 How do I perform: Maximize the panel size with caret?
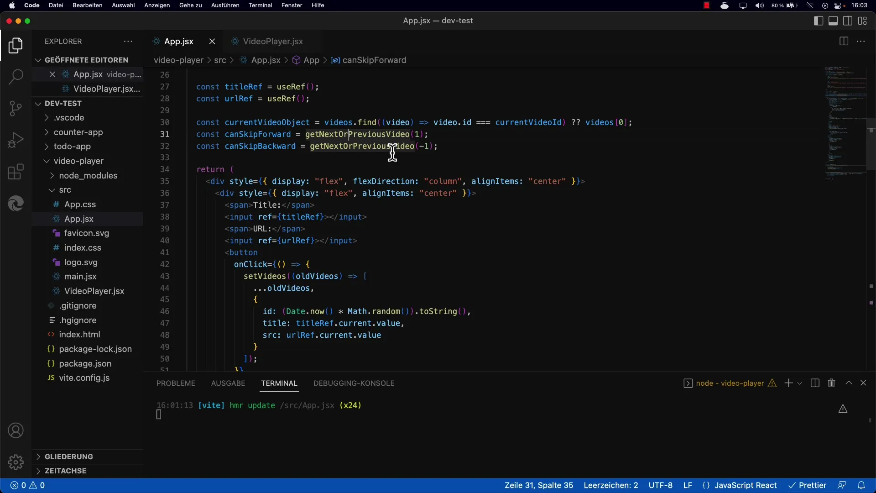[849, 383]
